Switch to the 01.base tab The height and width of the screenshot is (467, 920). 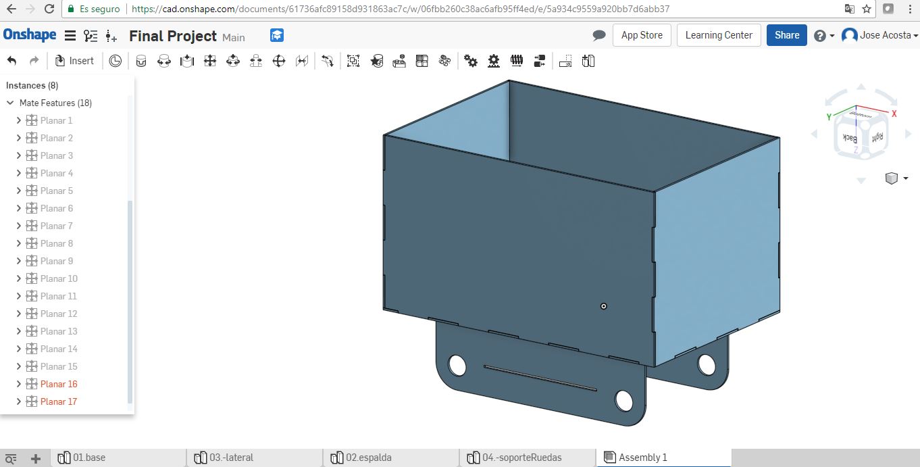point(118,458)
